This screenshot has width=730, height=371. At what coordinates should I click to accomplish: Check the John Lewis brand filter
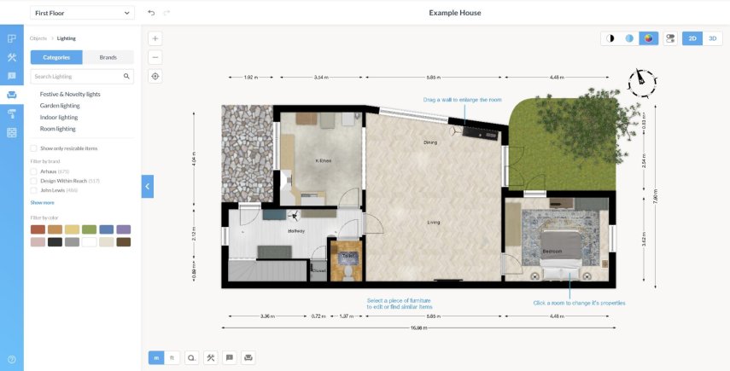pyautogui.click(x=33, y=190)
